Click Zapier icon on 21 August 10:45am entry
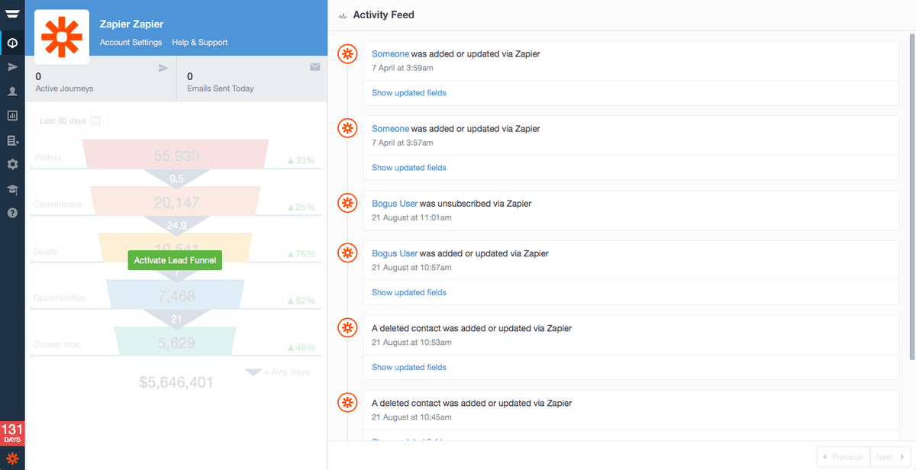Image resolution: width=916 pixels, height=470 pixels. pyautogui.click(x=347, y=402)
